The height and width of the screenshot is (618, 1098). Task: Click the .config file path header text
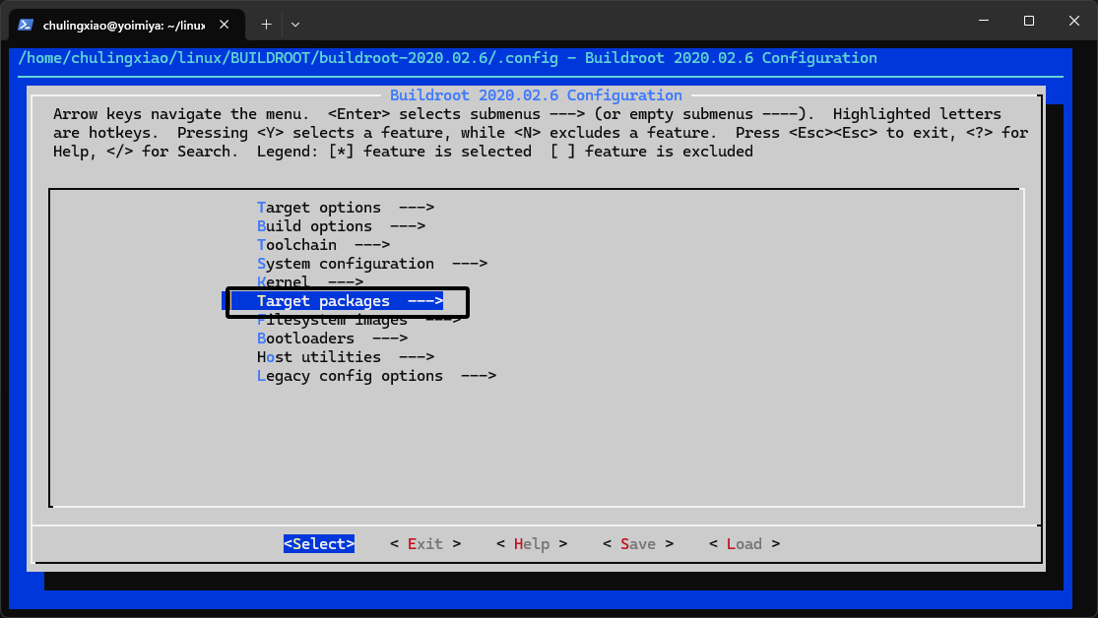[447, 58]
